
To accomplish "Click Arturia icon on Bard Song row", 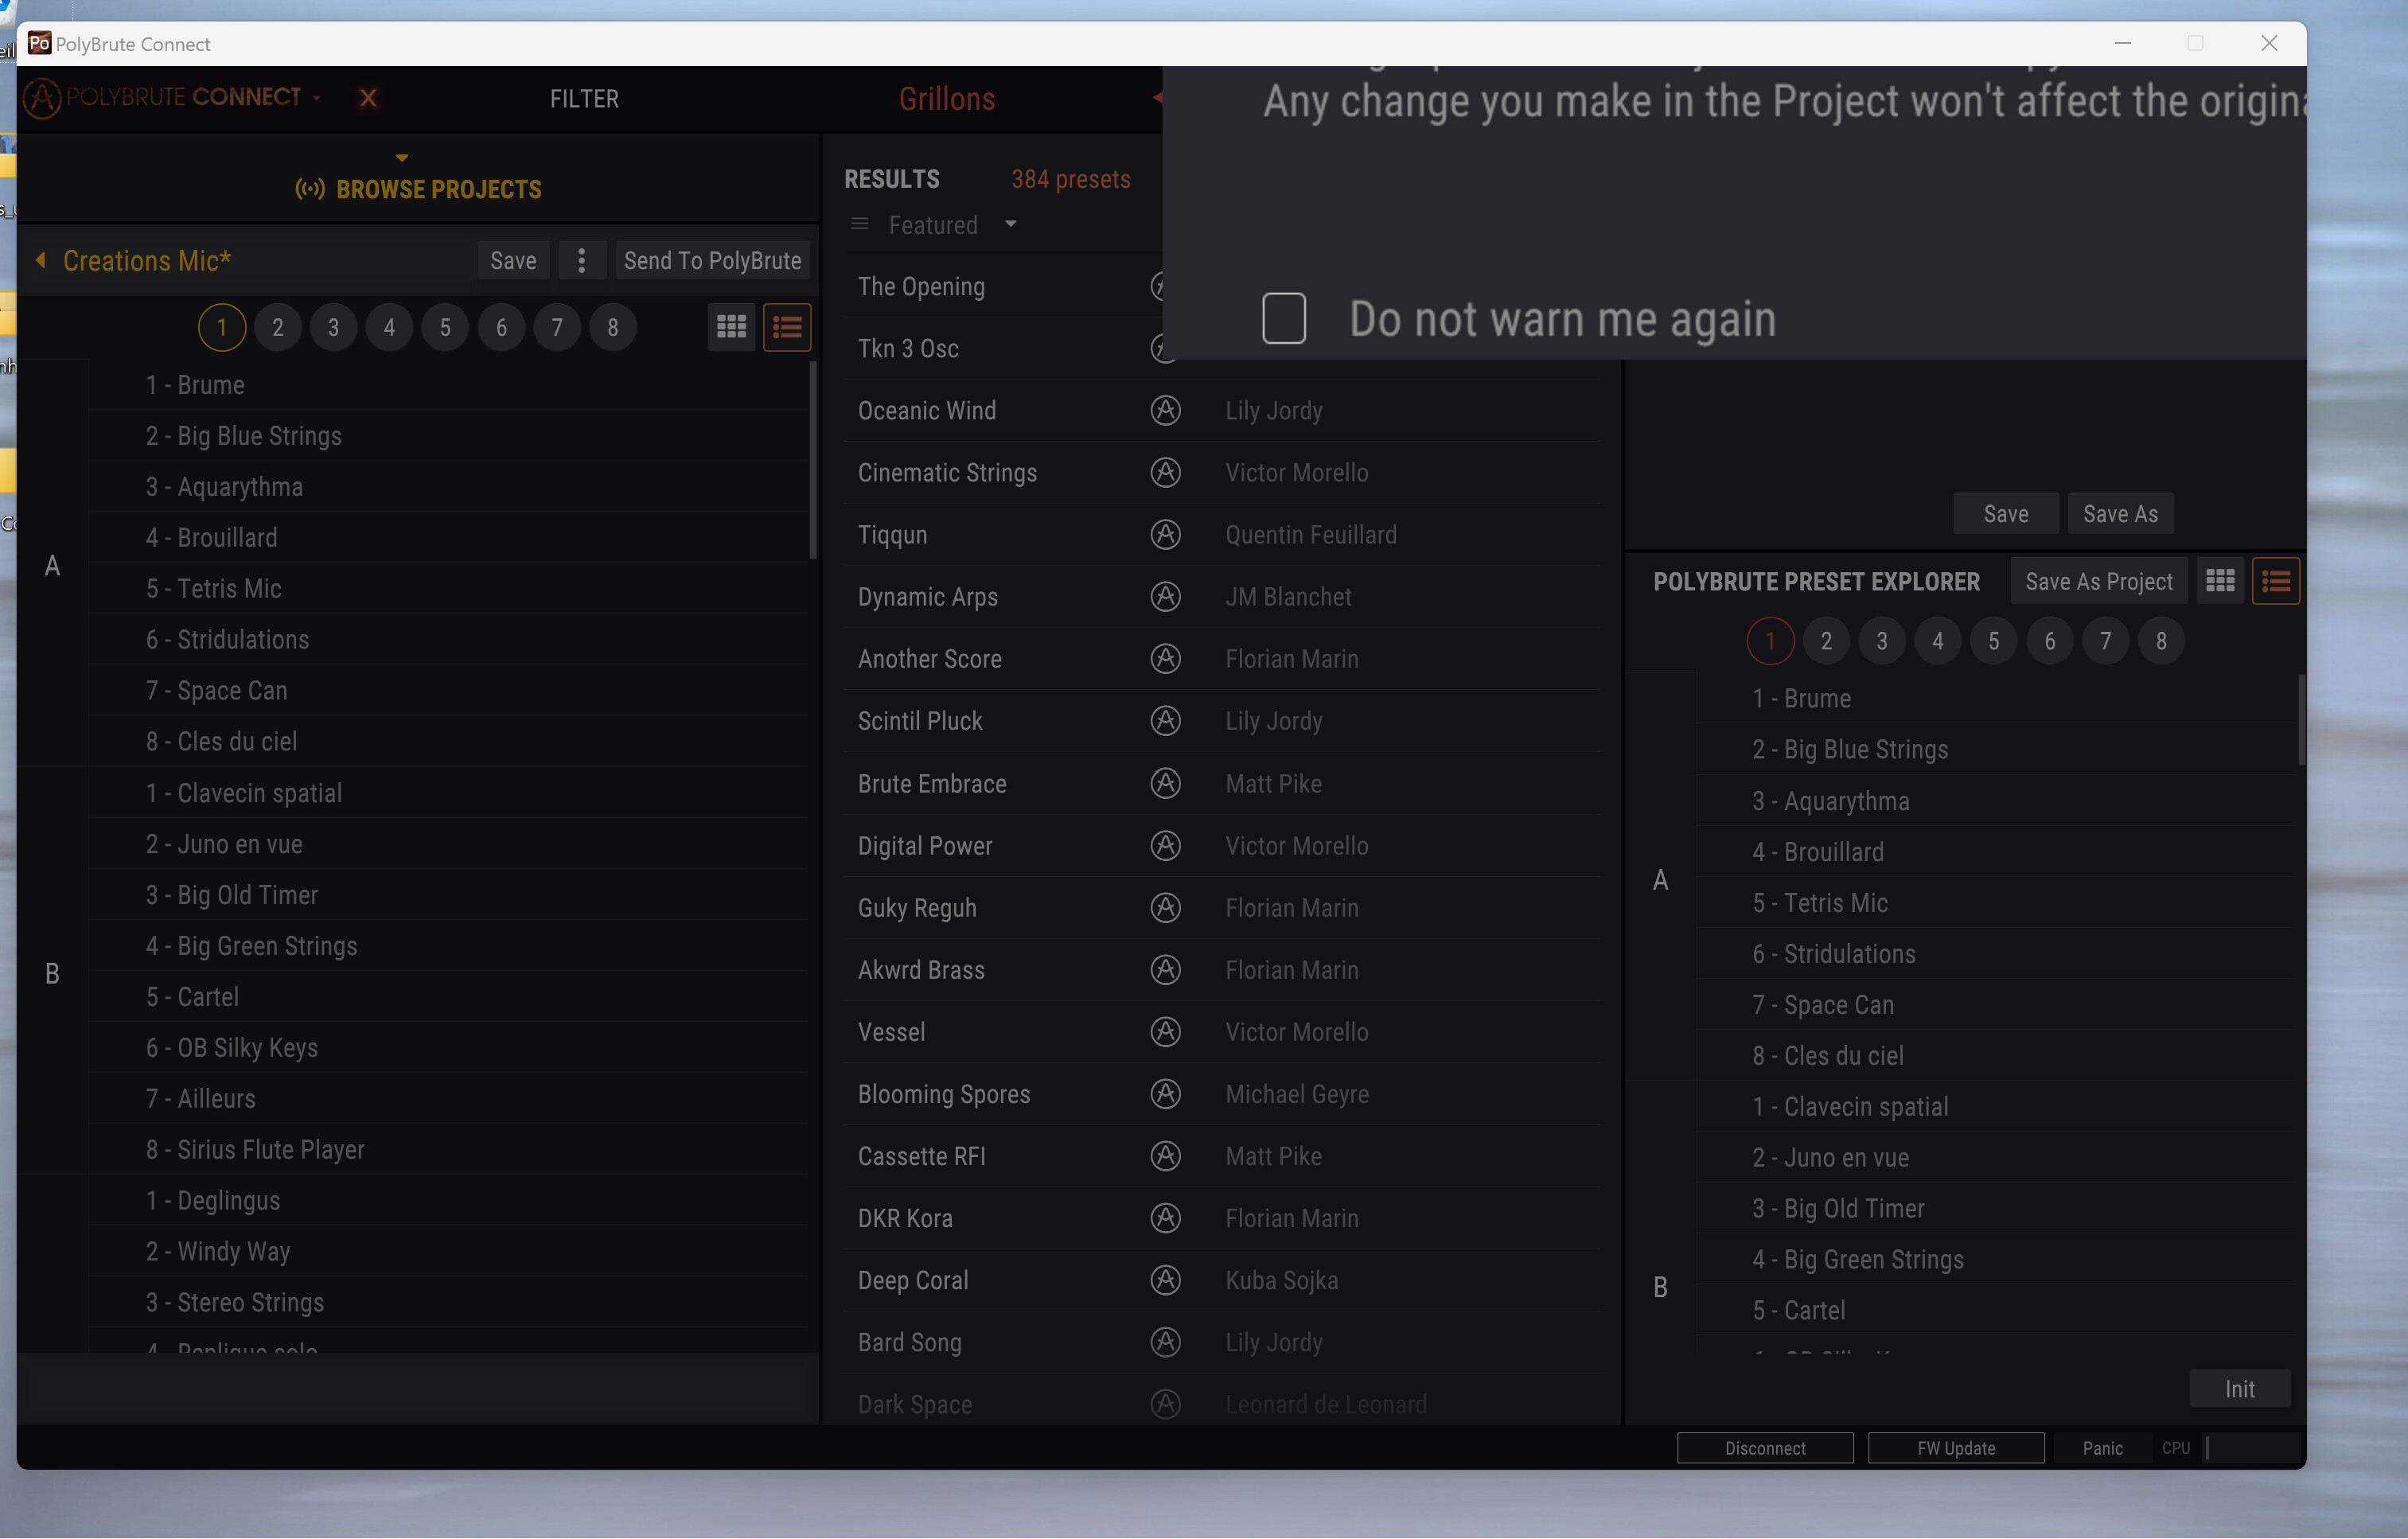I will pos(1165,1342).
